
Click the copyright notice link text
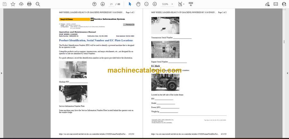click(162, 121)
